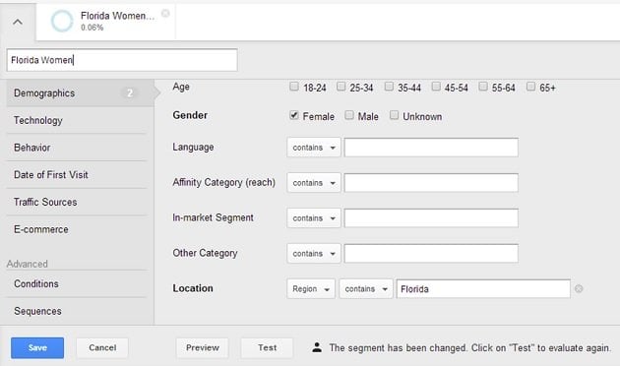This screenshot has width=620, height=366.
Task: Open the Location Region dropdown
Action: click(311, 289)
